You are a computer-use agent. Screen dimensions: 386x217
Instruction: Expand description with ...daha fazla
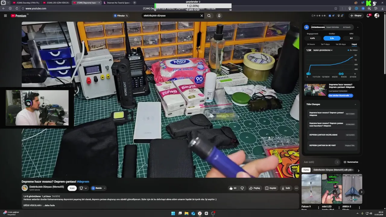[x=49, y=205]
